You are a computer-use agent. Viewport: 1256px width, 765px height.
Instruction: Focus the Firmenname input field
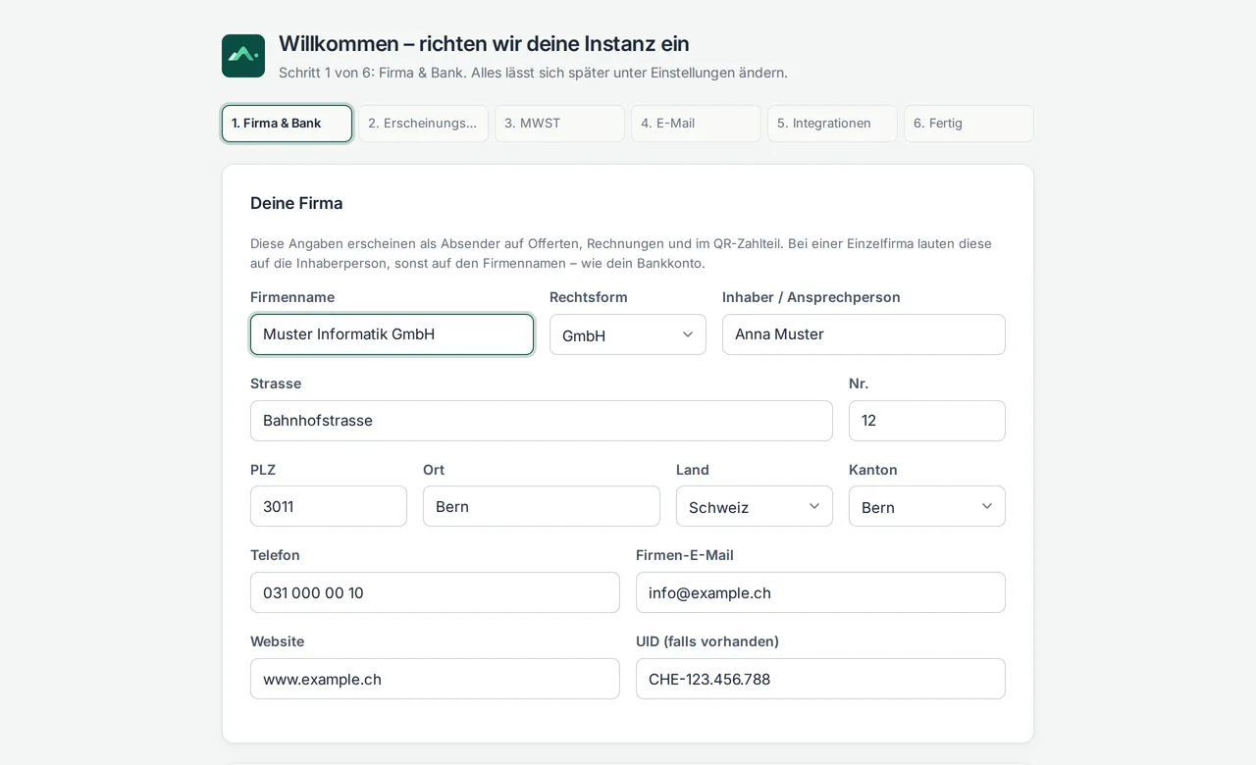[x=392, y=334]
